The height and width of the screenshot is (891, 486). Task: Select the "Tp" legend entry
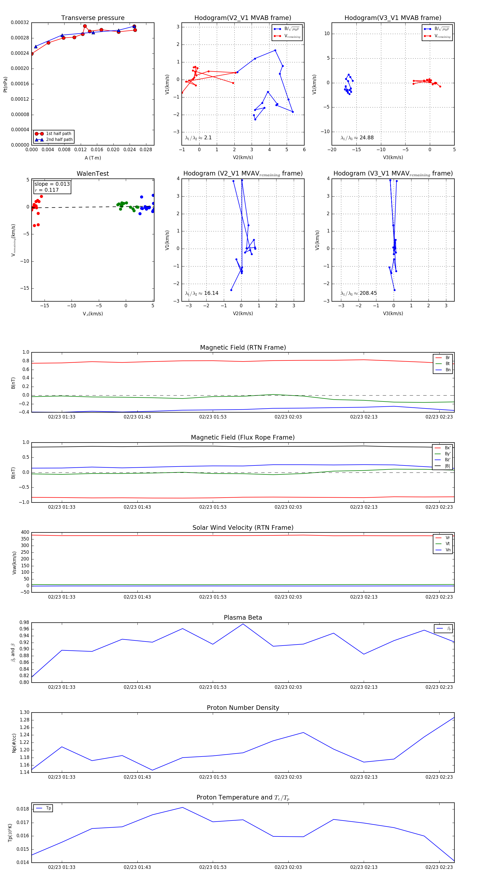(43, 808)
